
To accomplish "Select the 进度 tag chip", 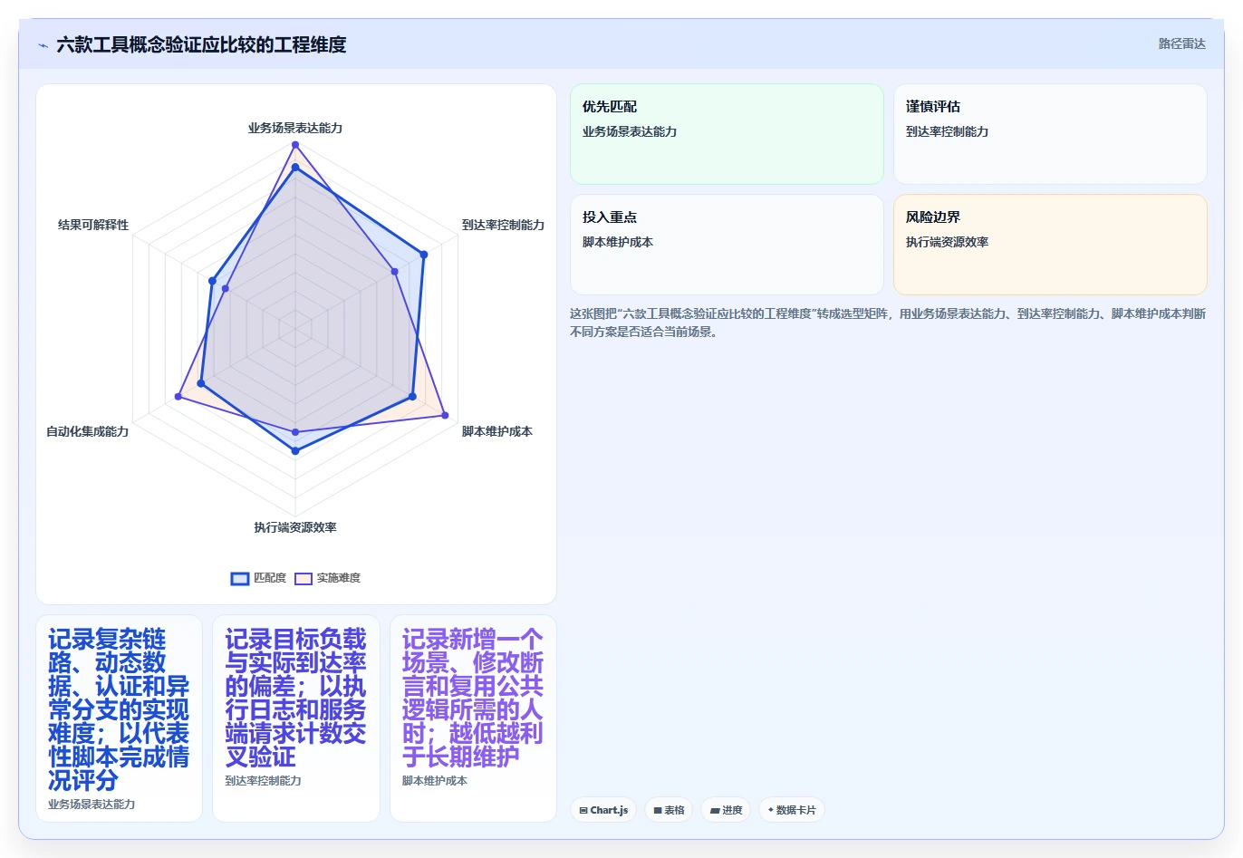I will click(726, 810).
